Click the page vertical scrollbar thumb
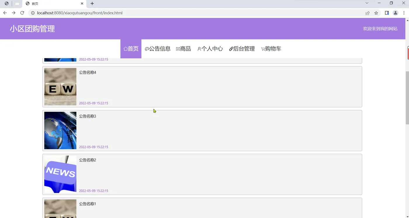This screenshot has height=218, width=409. coord(407,98)
